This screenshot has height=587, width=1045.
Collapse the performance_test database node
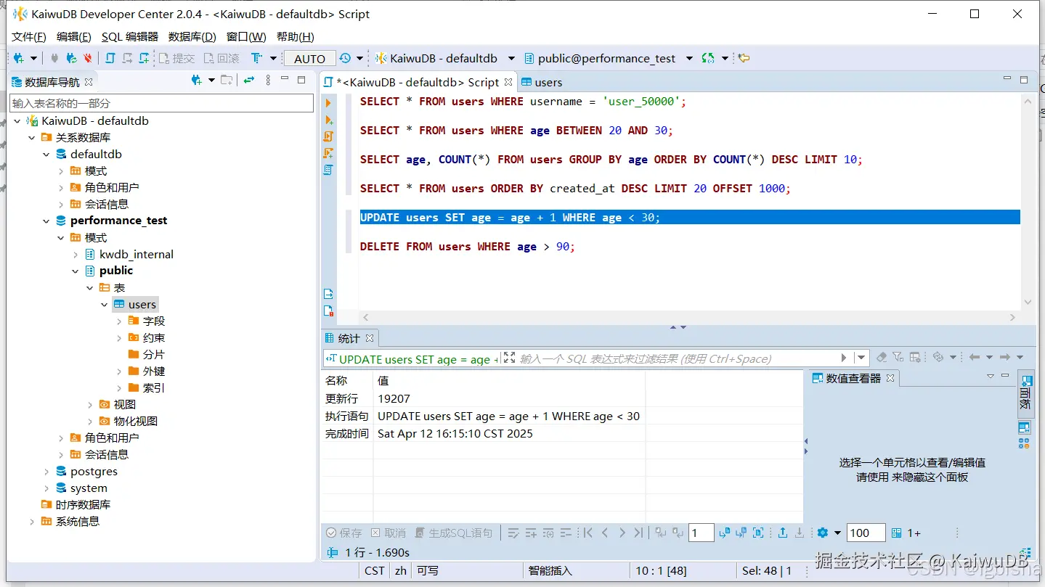46,221
